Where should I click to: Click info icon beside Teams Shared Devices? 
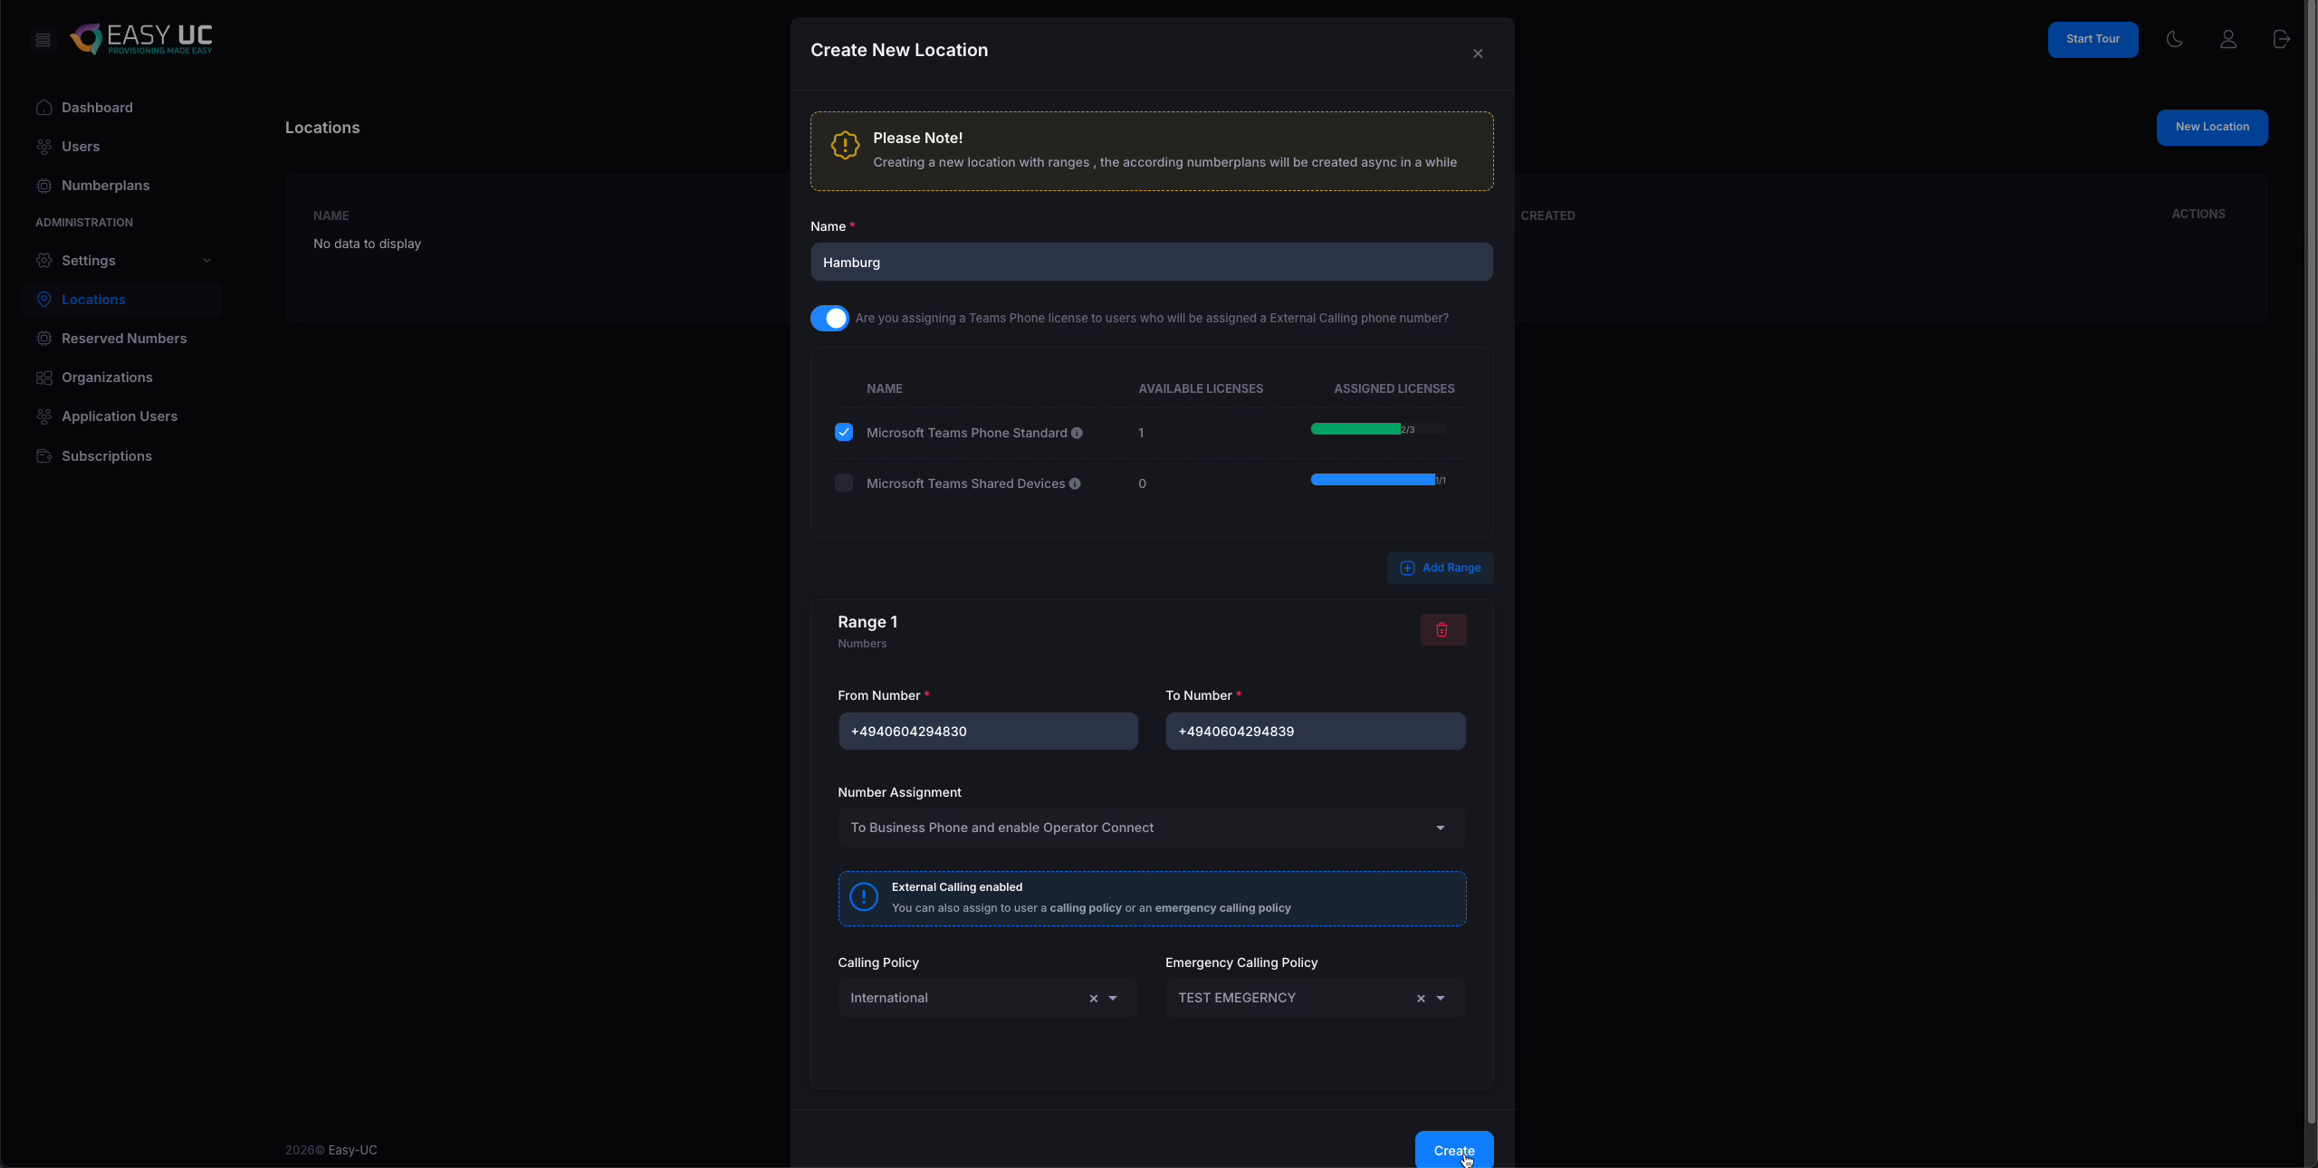(1075, 483)
